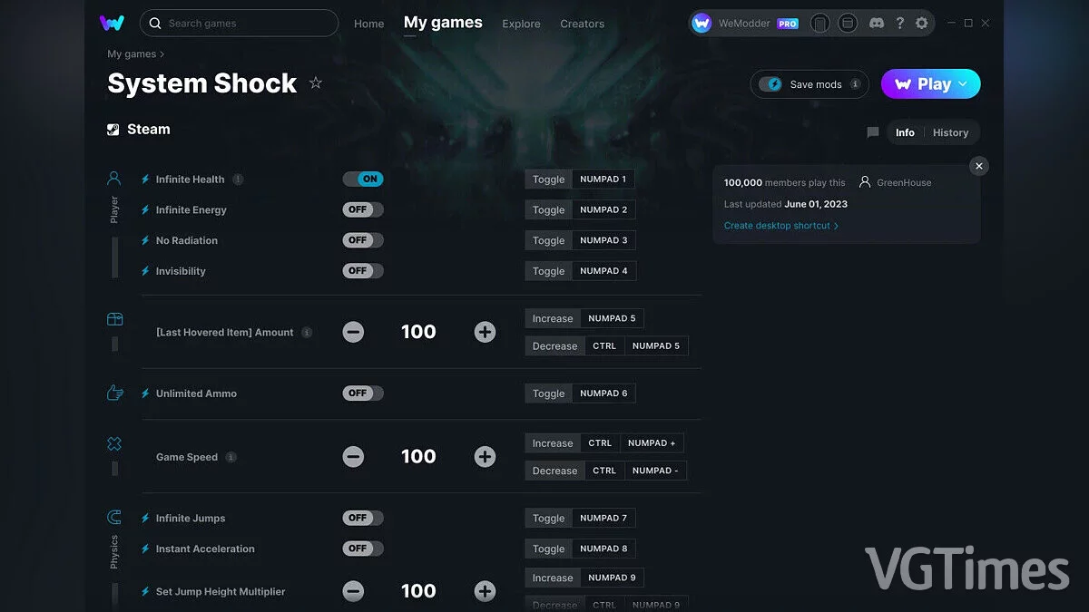Click the My games breadcrumb link
Image resolution: width=1089 pixels, height=612 pixels.
(132, 54)
